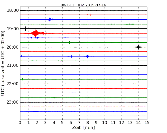This screenshot has height=133, width=167.
Task: Click x-axis tick label 2
Action: point(37,123)
